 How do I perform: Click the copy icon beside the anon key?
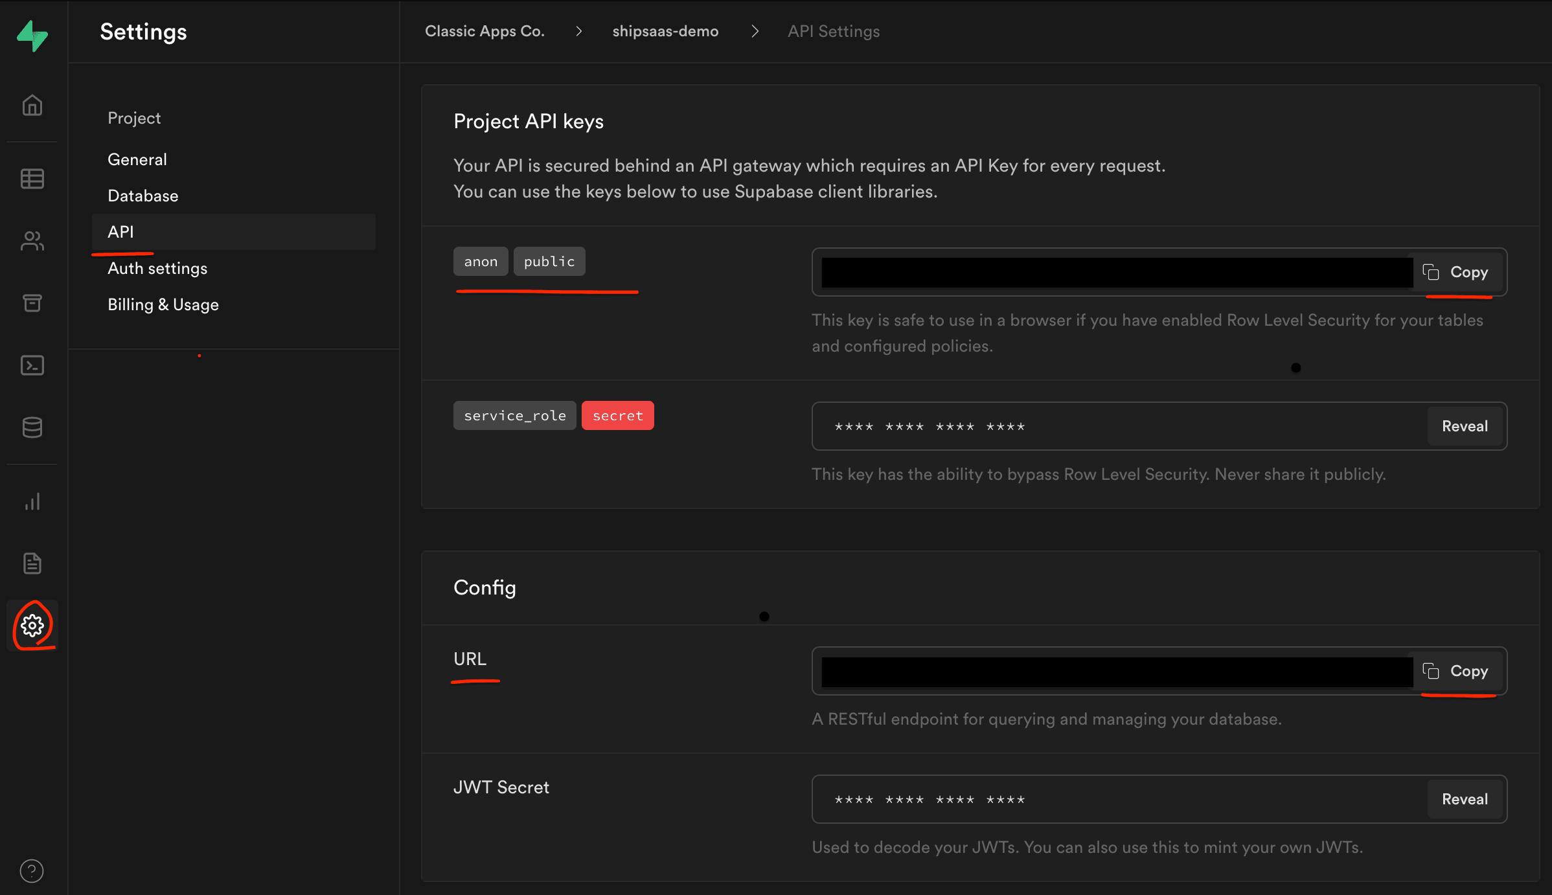[1432, 272]
